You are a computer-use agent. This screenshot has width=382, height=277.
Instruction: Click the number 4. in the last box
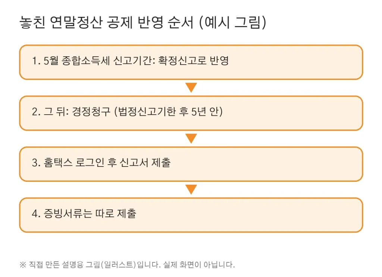36,214
